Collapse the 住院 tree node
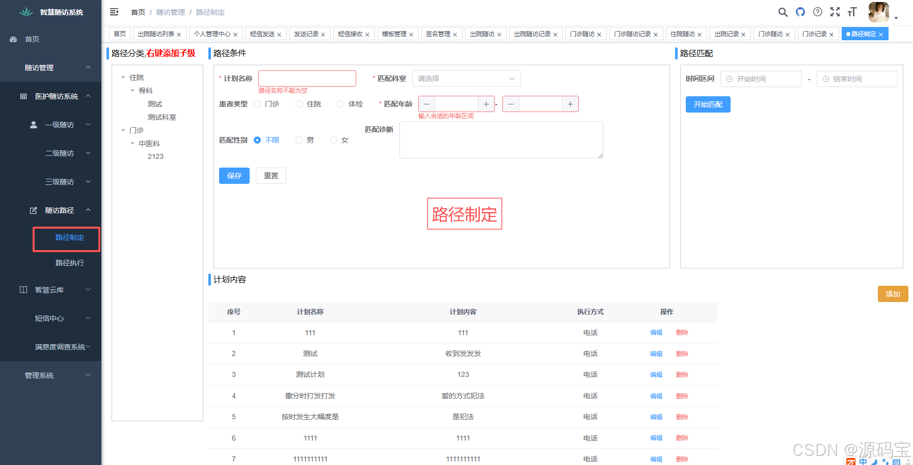The width and height of the screenshot is (913, 465). tap(123, 77)
